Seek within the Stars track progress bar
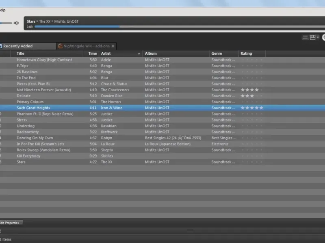325x243 pixels. 180,27
